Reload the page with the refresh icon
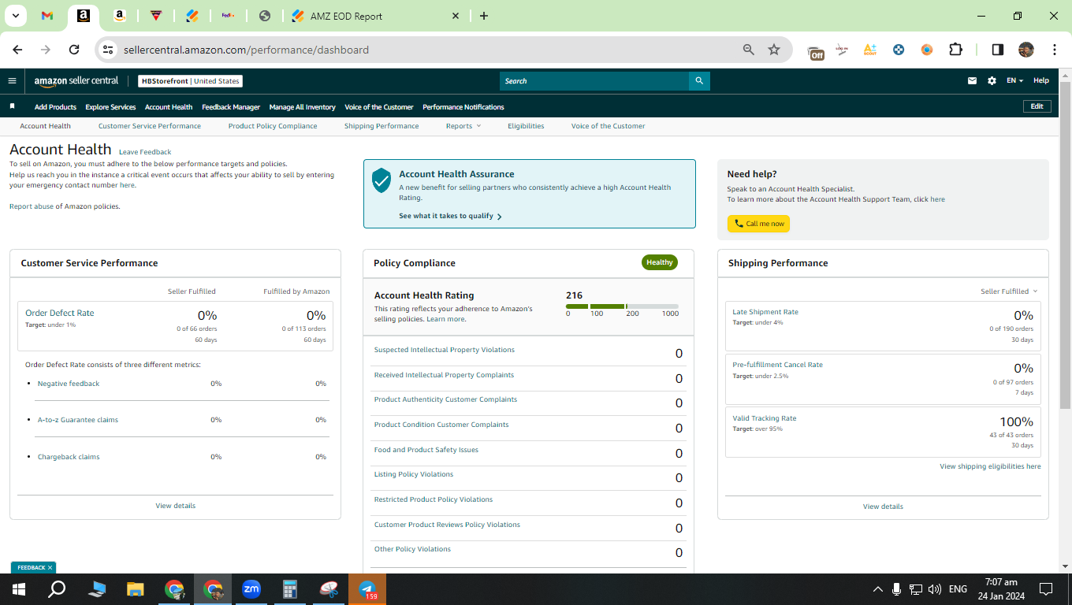Image resolution: width=1072 pixels, height=605 pixels. coord(74,50)
